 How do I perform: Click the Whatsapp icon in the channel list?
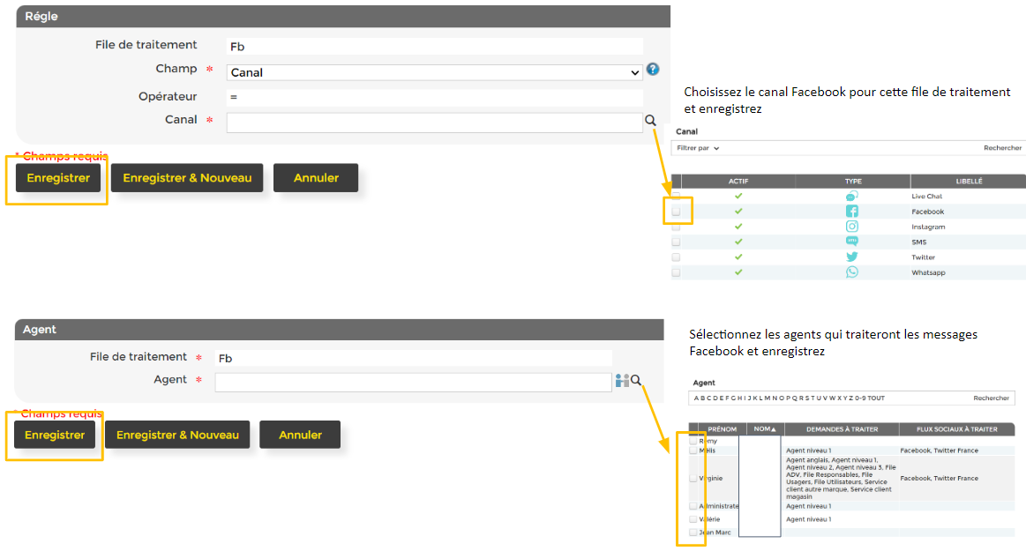coord(852,272)
